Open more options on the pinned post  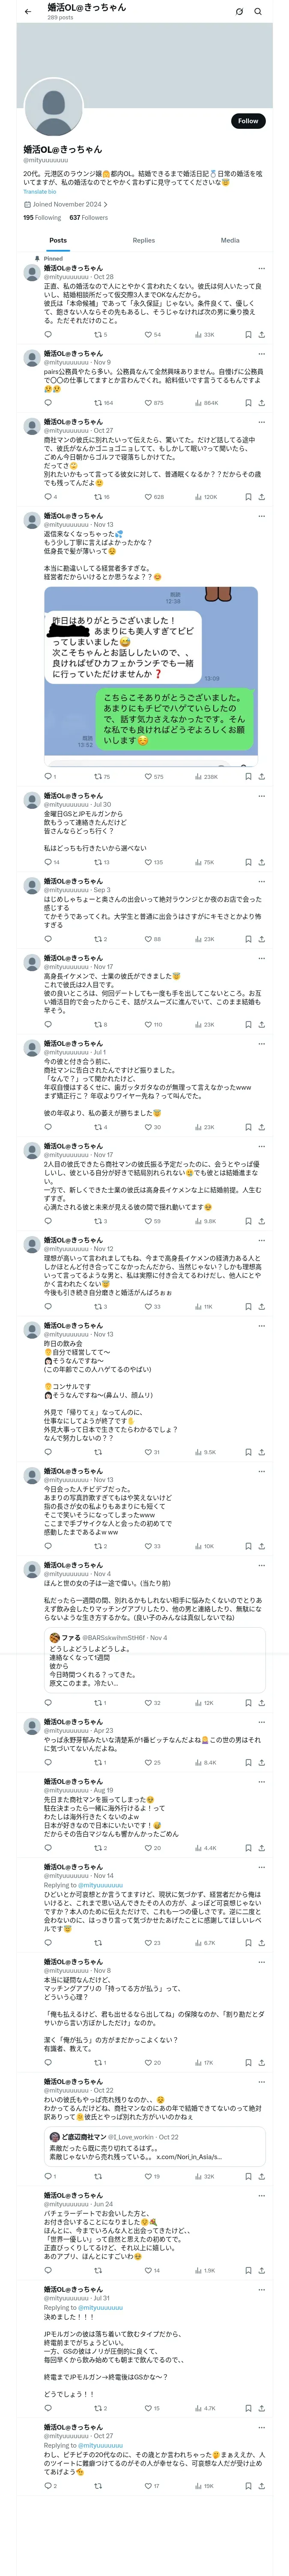(262, 268)
